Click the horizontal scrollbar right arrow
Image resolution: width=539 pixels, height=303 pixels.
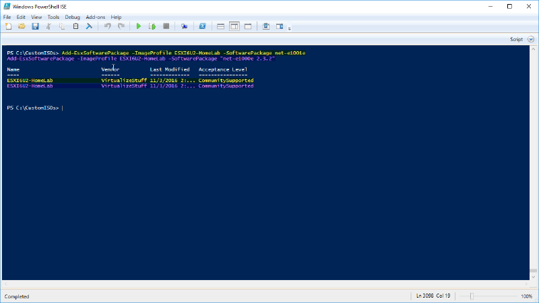[x=526, y=284]
